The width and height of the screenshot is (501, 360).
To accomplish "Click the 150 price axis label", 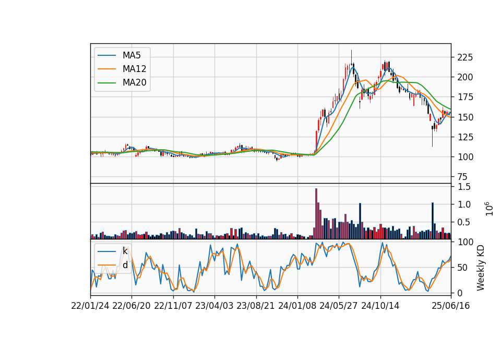I will (x=465, y=117).
